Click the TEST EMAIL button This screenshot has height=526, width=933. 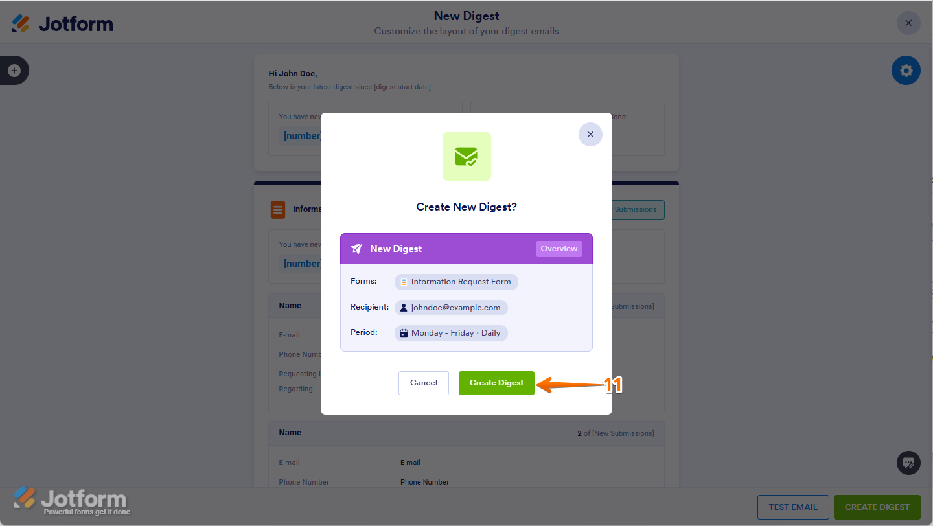click(x=793, y=507)
